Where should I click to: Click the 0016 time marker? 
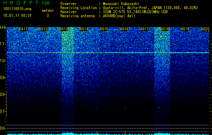click(x=124, y=29)
